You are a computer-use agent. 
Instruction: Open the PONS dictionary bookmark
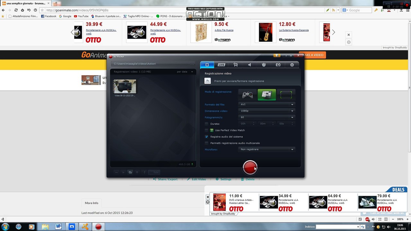pos(171,16)
